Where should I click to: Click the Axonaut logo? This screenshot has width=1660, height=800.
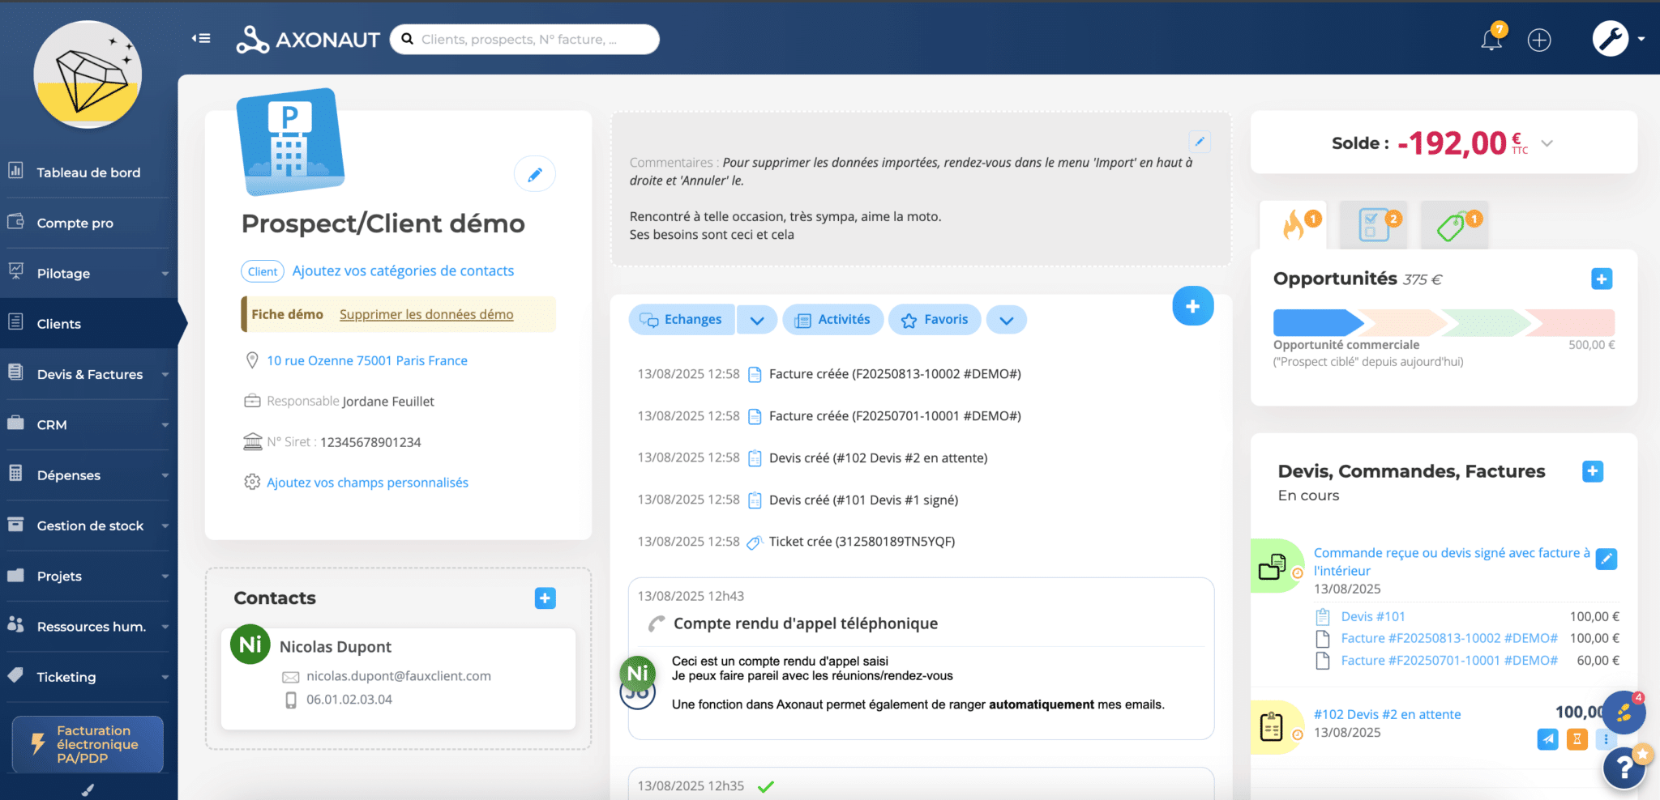pyautogui.click(x=308, y=39)
